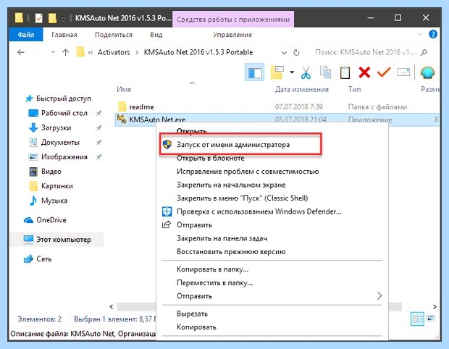This screenshot has height=349, width=449.
Task: Choose Копировать in the context menu
Action: pos(196,327)
